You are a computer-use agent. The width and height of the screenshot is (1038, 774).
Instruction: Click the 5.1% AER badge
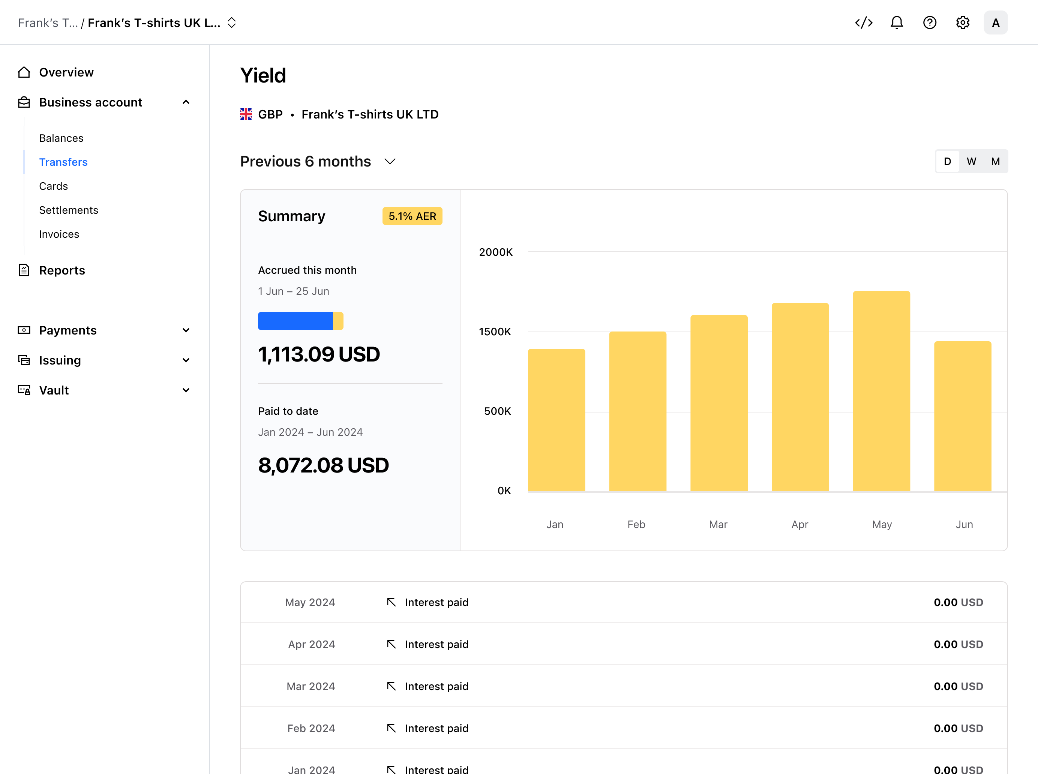(x=412, y=216)
